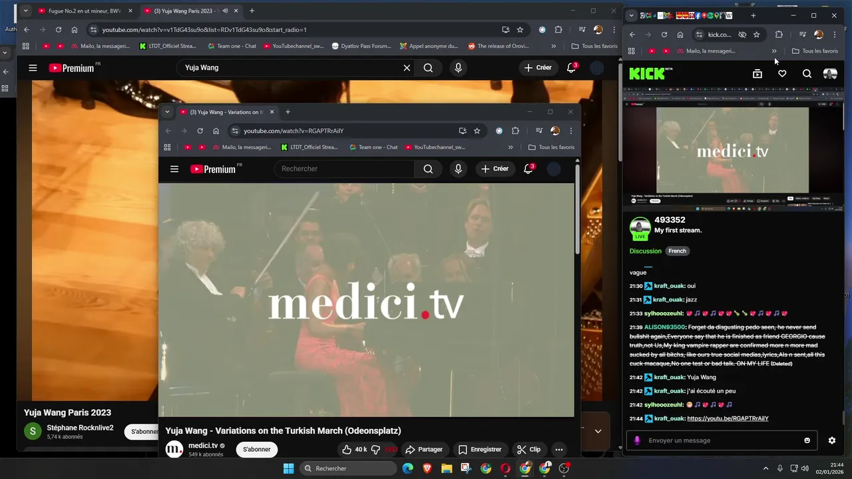This screenshot has width=852, height=479.
Task: Open new tab in front window
Action: 288,112
